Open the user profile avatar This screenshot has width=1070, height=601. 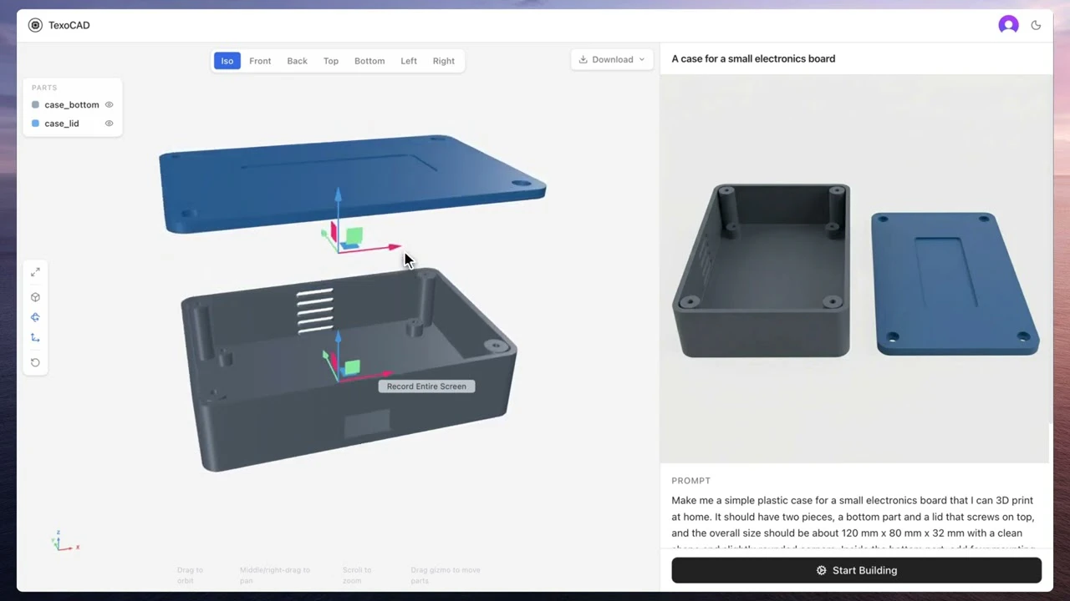[1008, 25]
